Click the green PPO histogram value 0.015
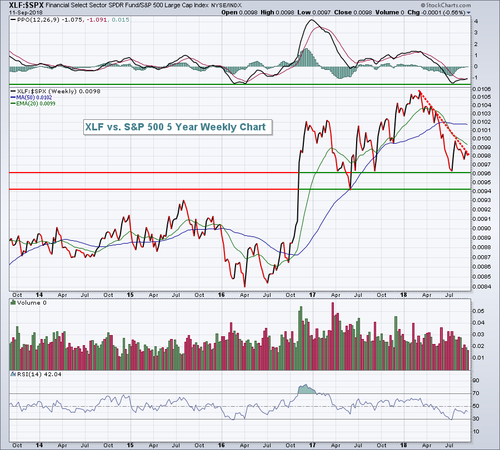The width and height of the screenshot is (500, 450). pyautogui.click(x=121, y=20)
